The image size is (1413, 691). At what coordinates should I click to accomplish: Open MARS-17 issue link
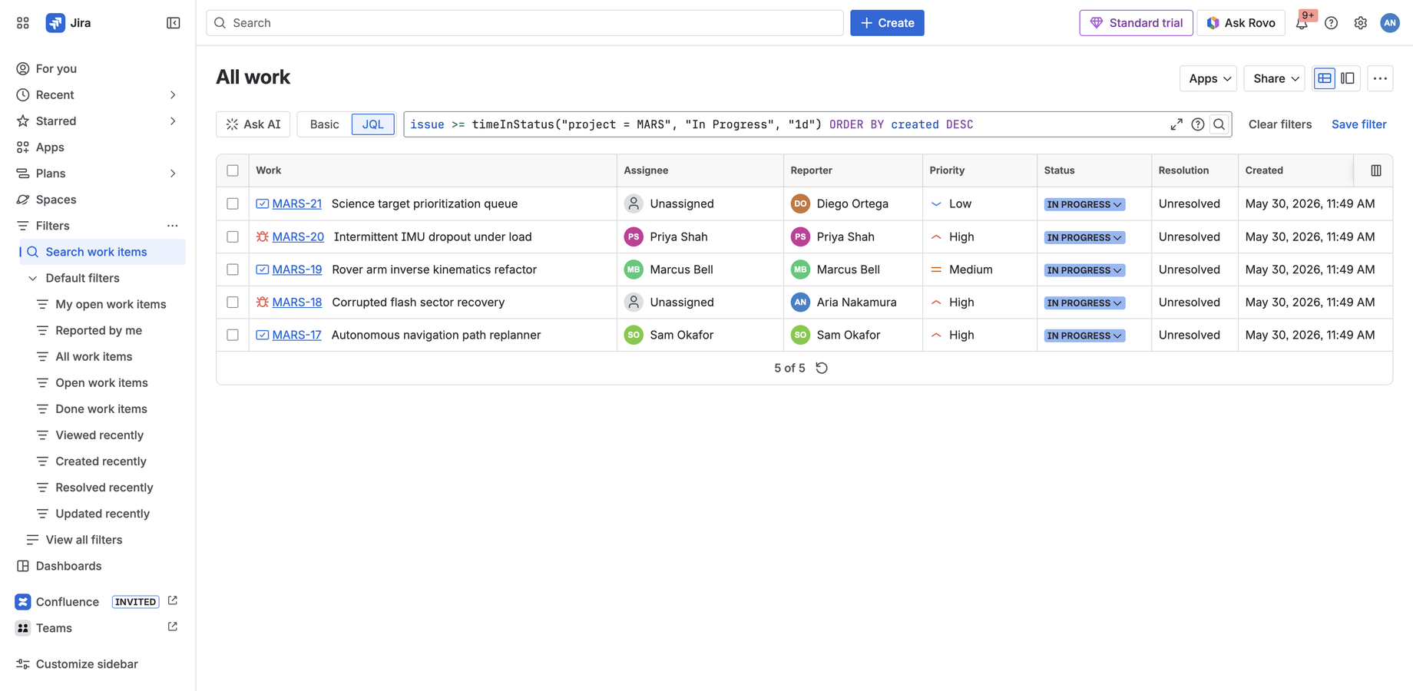click(297, 335)
